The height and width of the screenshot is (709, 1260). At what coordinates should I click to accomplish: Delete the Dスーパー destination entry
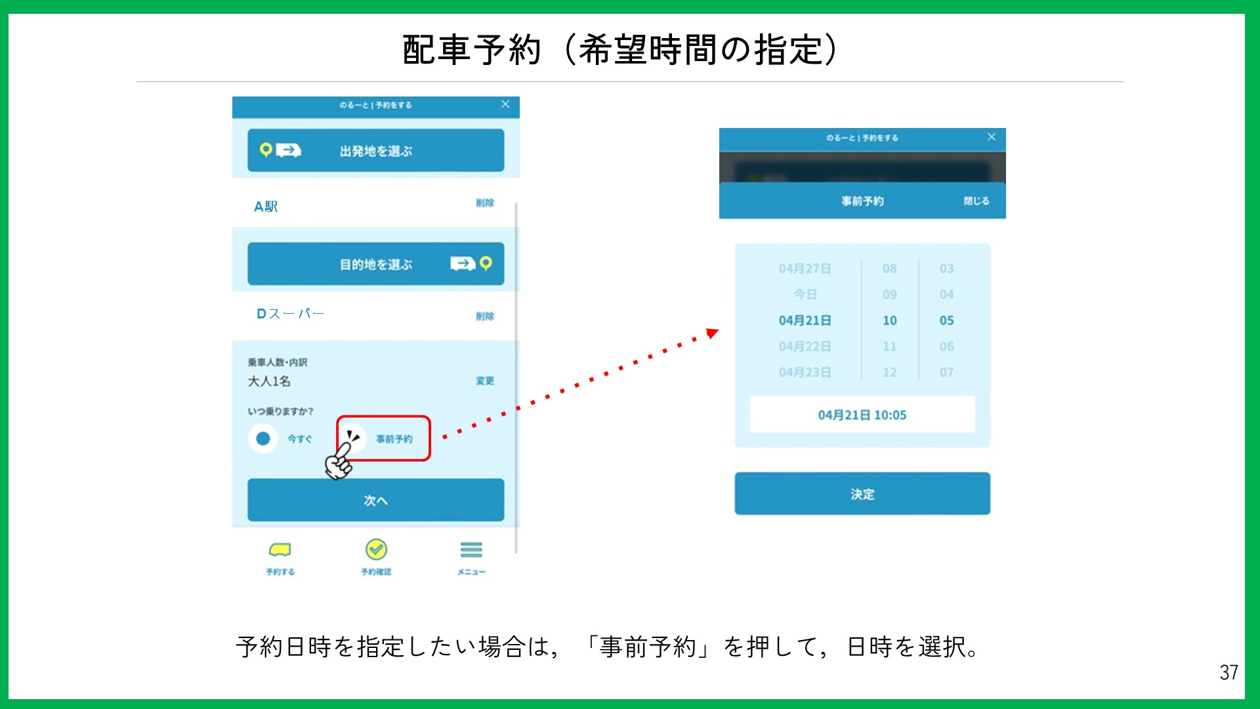pos(485,316)
